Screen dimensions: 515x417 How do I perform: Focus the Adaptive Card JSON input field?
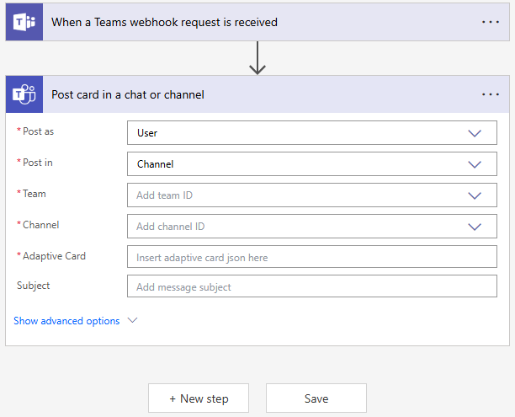pyautogui.click(x=311, y=258)
